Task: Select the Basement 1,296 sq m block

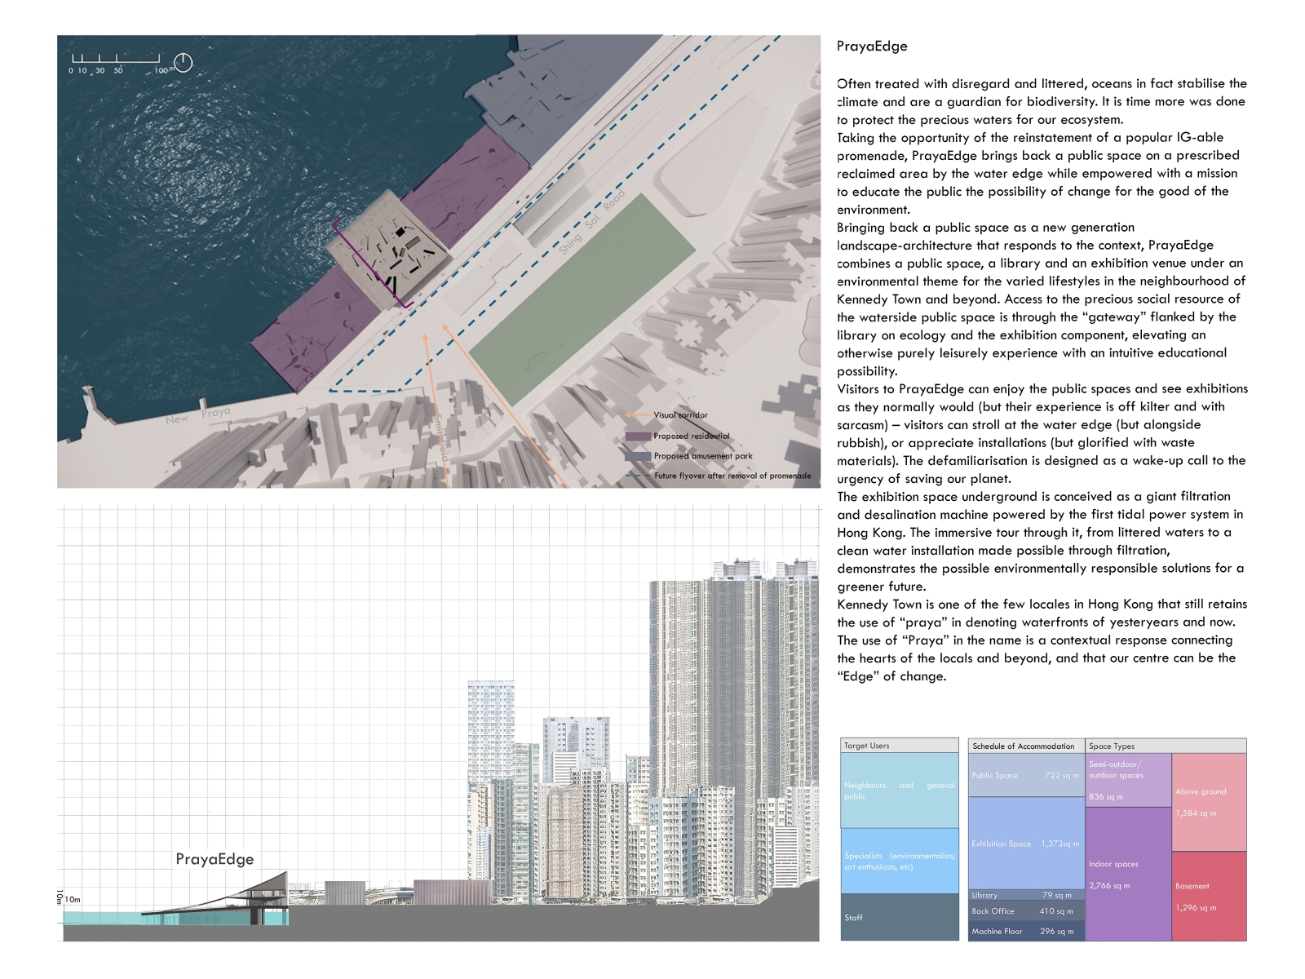Action: pyautogui.click(x=1209, y=896)
